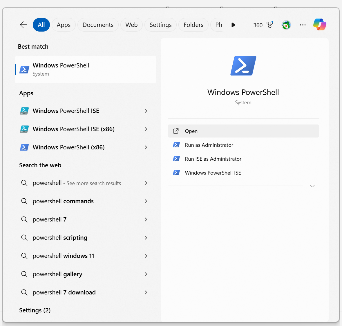This screenshot has height=326, width=342.
Task: Click the Run ISE as Administrator icon
Action: [x=176, y=159]
